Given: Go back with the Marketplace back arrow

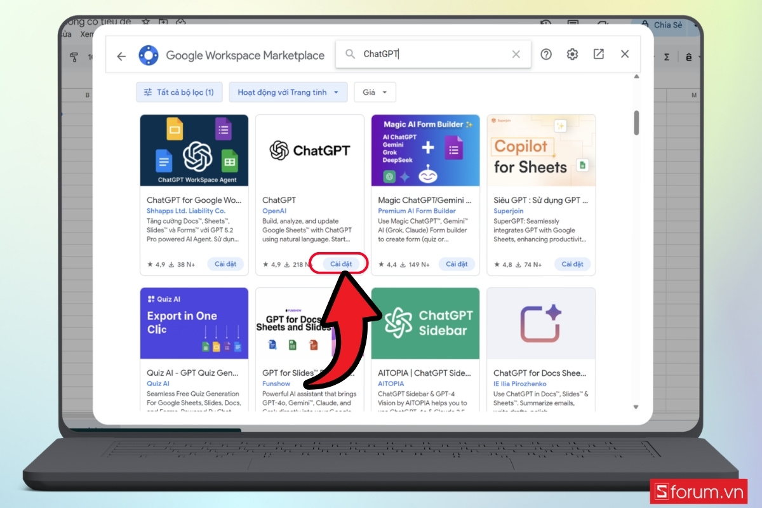Looking at the screenshot, I should [121, 56].
